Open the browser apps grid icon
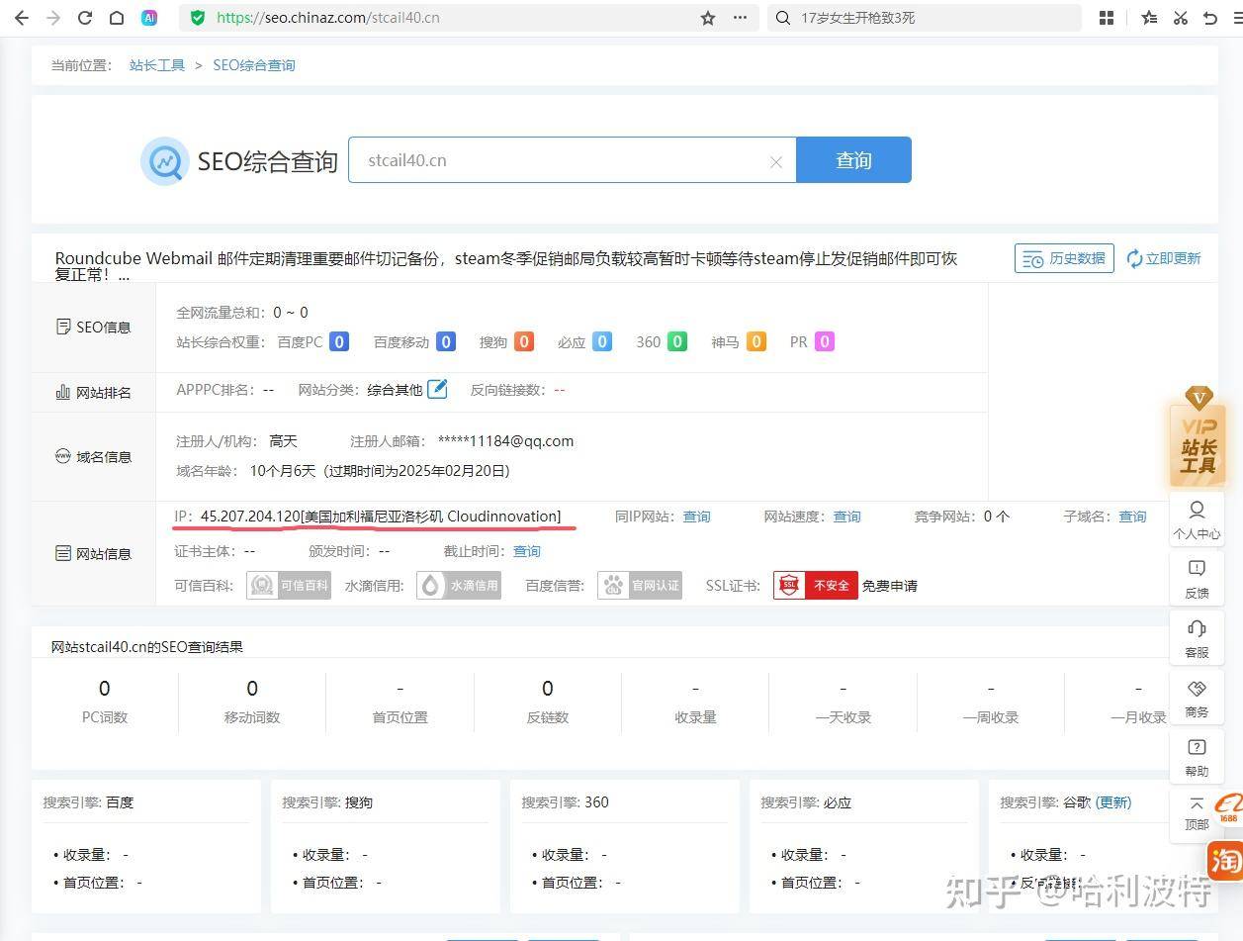 1107,18
